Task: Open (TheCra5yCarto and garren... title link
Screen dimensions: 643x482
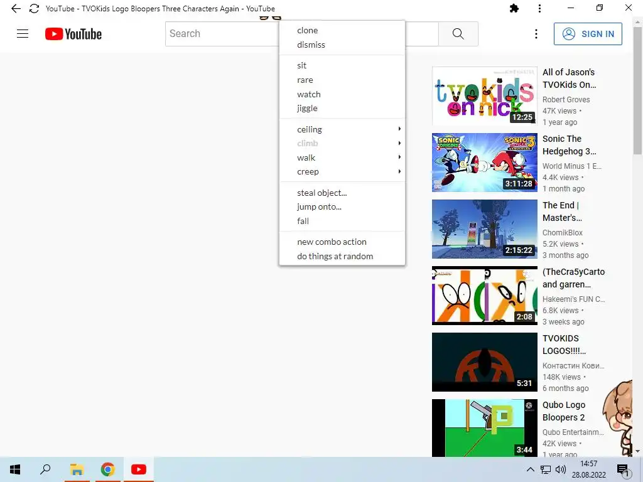Action: [x=573, y=278]
